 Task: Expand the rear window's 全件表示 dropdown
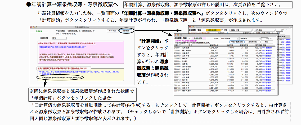coord(265,30)
